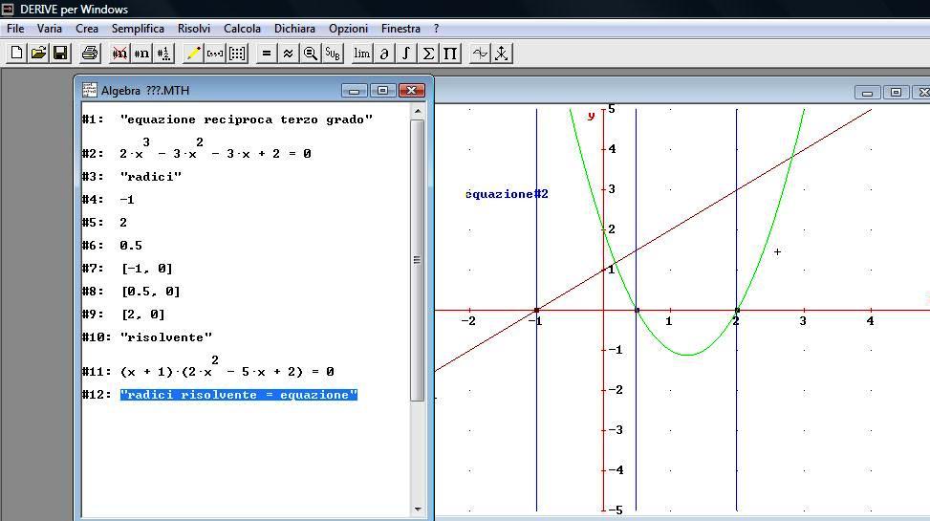This screenshot has height=521, width=930.
Task: Open the Calcola menu
Action: click(242, 29)
